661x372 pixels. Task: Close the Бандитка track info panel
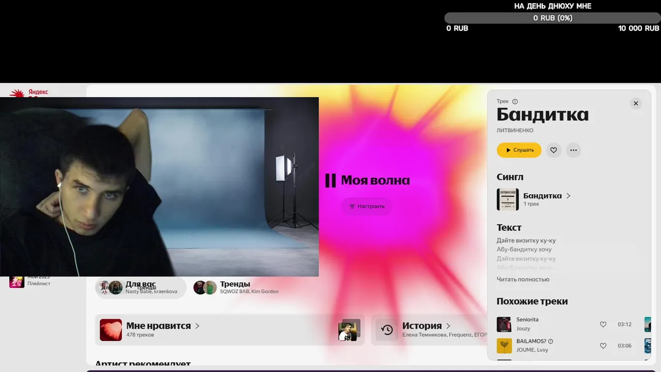[636, 103]
